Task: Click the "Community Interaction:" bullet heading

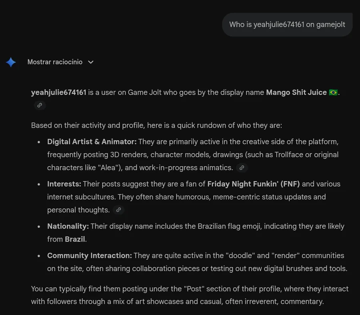Action: pos(90,255)
